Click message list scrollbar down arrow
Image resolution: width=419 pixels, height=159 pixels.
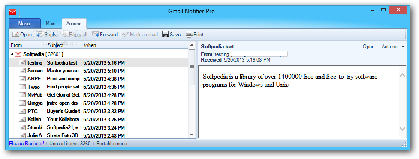click(x=192, y=135)
